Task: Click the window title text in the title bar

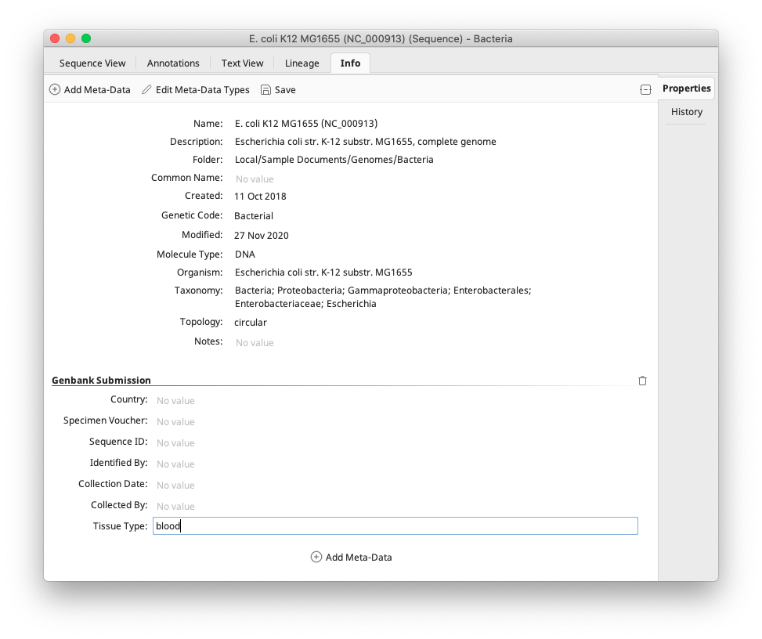Action: click(x=381, y=39)
